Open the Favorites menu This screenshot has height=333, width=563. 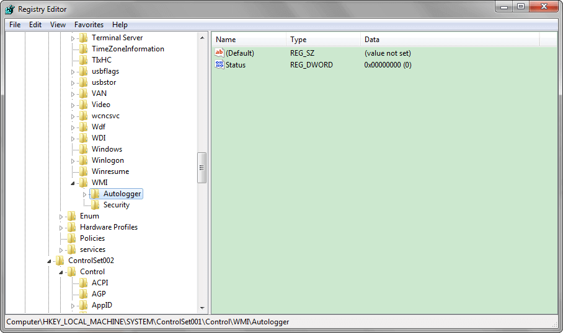(89, 25)
